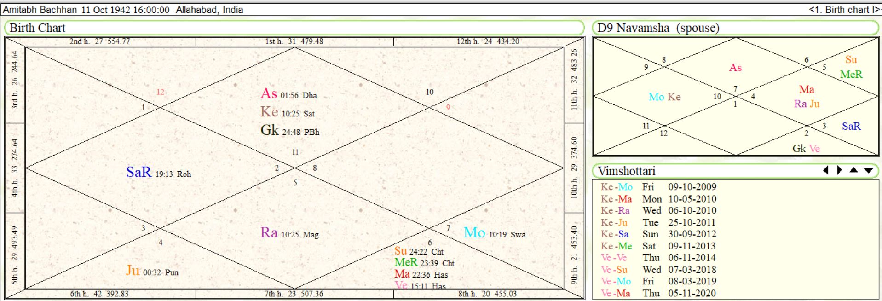The width and height of the screenshot is (882, 301).
Task: Select the Ve-Ma dasha dated 05-11-2020
Action: 658,293
